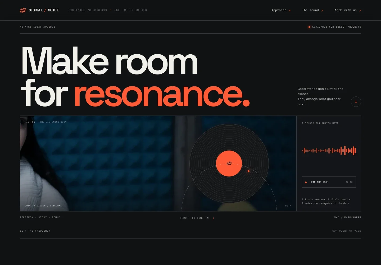Click the arrow icon next to Work with us

click(x=360, y=11)
